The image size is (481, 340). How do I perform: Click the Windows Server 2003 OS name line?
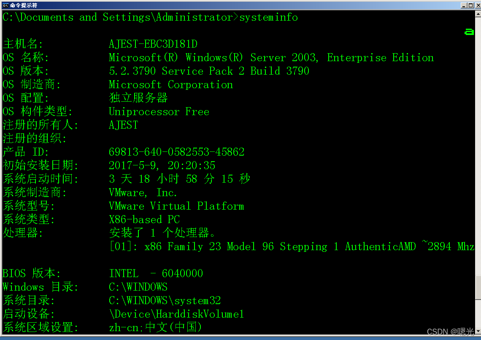[x=271, y=58]
